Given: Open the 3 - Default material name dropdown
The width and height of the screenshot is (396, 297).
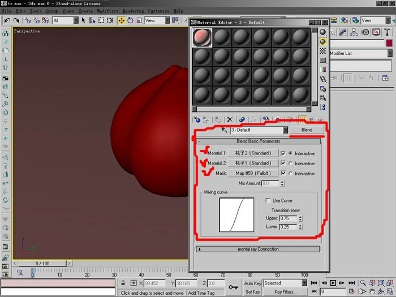Looking at the screenshot, I should click(285, 130).
